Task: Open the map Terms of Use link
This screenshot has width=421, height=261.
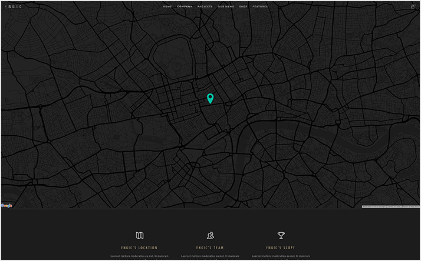Action: [x=393, y=206]
